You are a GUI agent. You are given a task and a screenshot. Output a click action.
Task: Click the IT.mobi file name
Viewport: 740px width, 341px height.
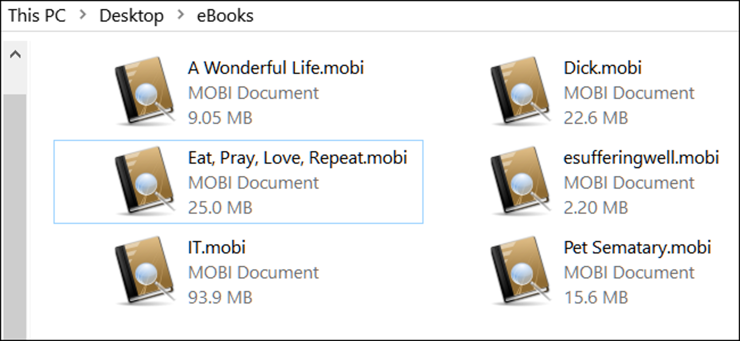[x=216, y=247]
